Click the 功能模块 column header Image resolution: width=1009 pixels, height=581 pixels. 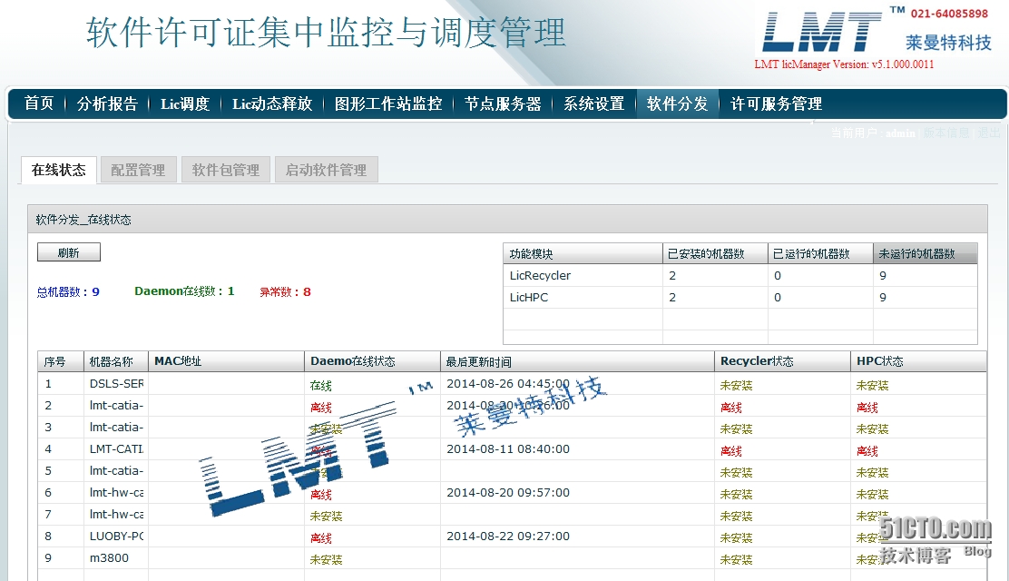[583, 254]
